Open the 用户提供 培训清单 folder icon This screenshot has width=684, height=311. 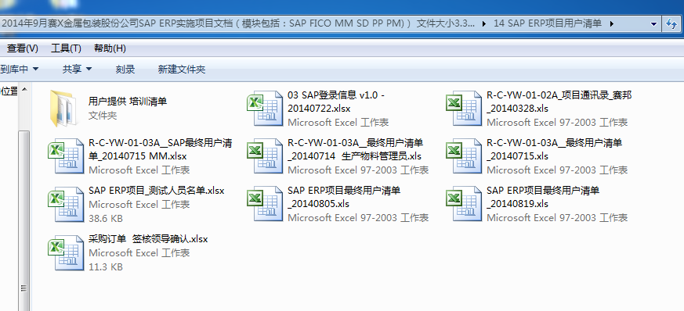tap(64, 108)
